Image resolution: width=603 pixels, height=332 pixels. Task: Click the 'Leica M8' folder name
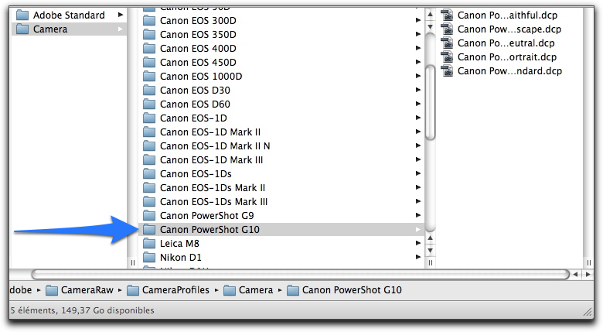(x=179, y=244)
